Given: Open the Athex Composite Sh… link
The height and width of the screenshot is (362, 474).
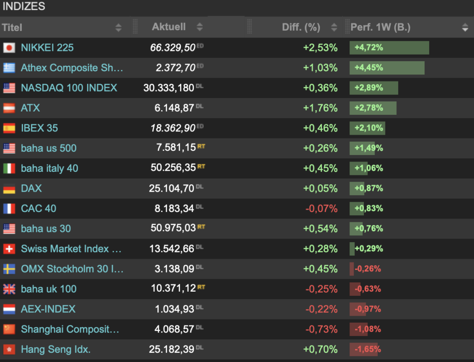Looking at the screenshot, I should click(72, 68).
